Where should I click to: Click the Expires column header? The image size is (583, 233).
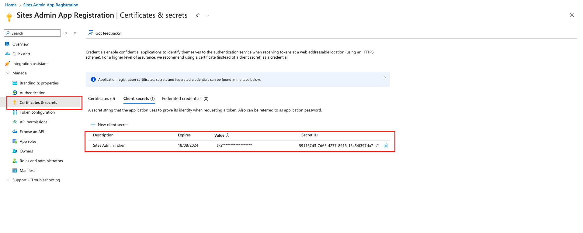coord(184,135)
